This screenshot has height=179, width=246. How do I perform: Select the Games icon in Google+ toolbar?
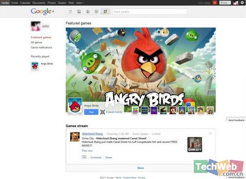(105, 12)
